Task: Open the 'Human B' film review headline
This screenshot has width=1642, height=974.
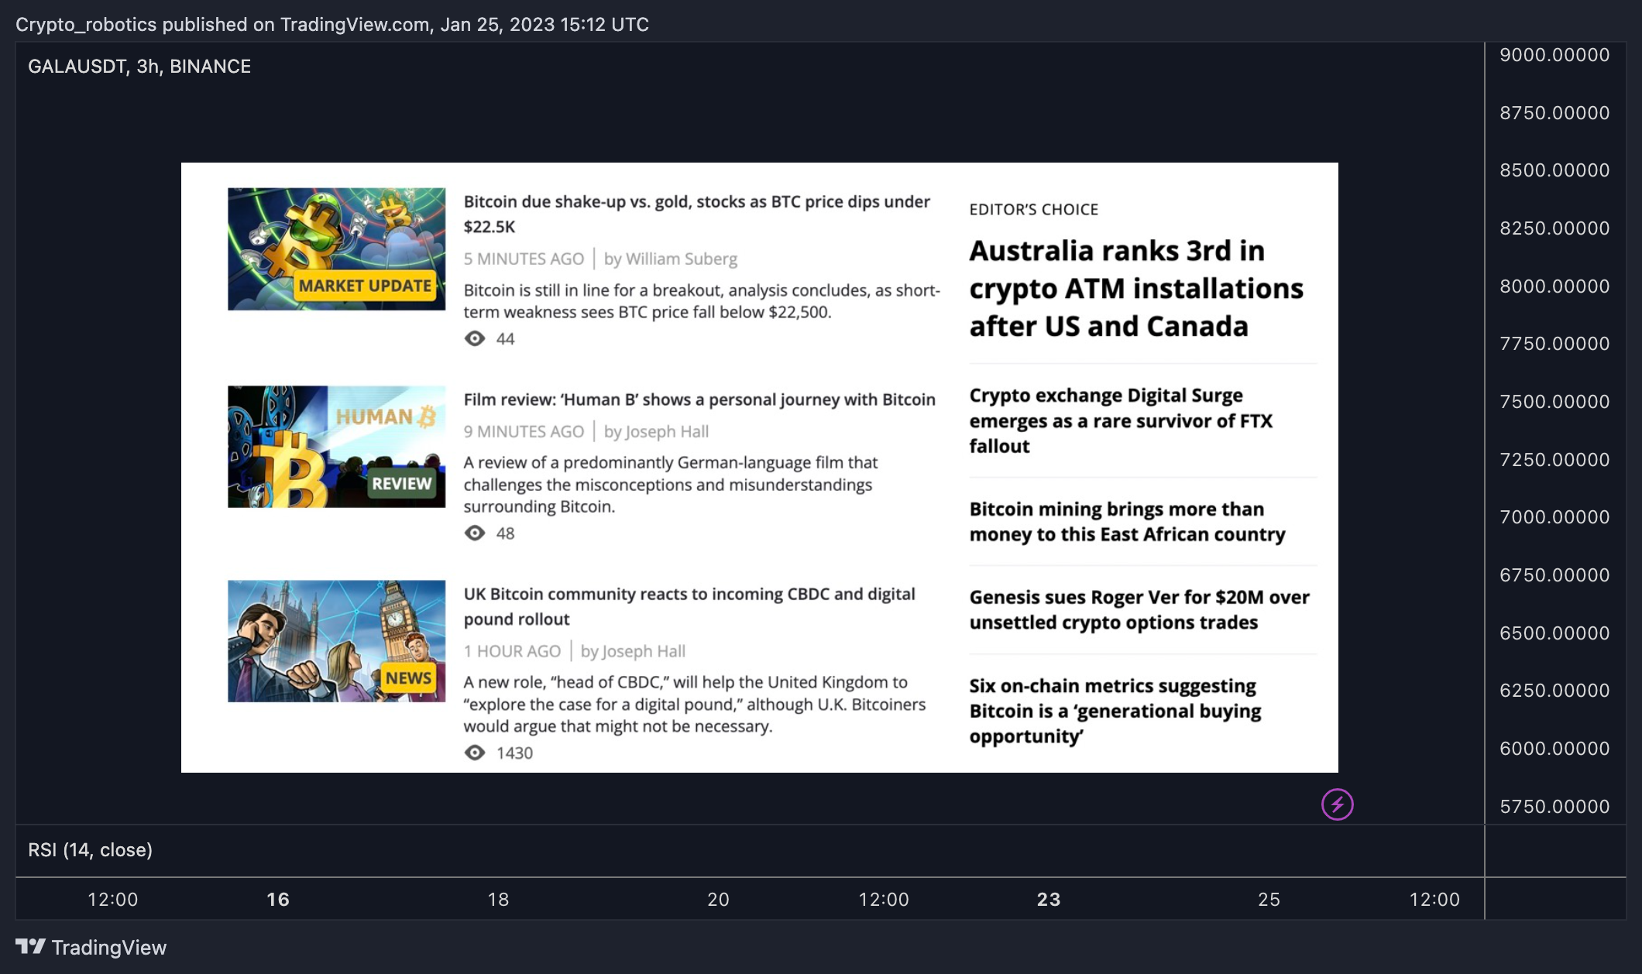Action: 699,400
